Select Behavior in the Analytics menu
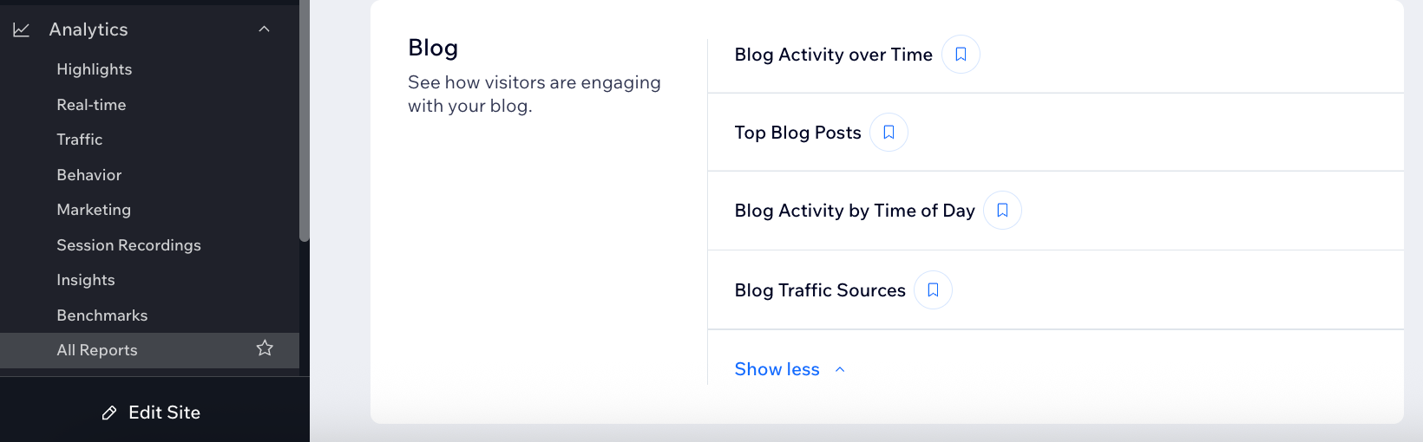Image resolution: width=1423 pixels, height=442 pixels. coord(89,175)
